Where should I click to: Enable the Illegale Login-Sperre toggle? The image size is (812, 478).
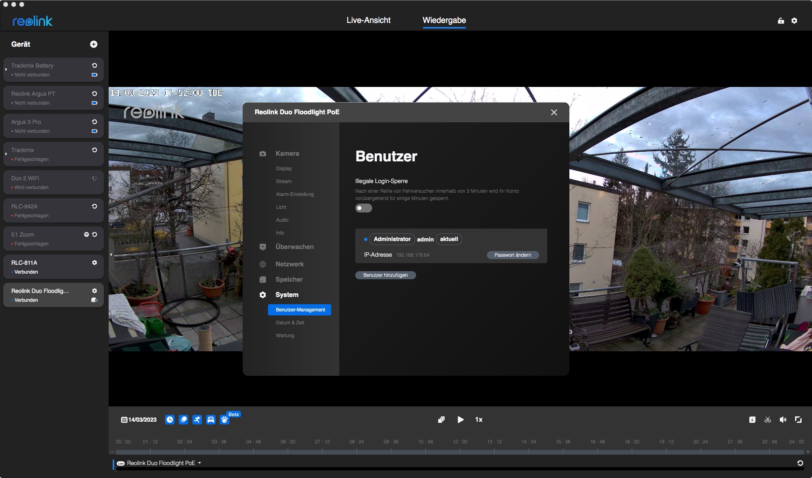[x=363, y=208]
